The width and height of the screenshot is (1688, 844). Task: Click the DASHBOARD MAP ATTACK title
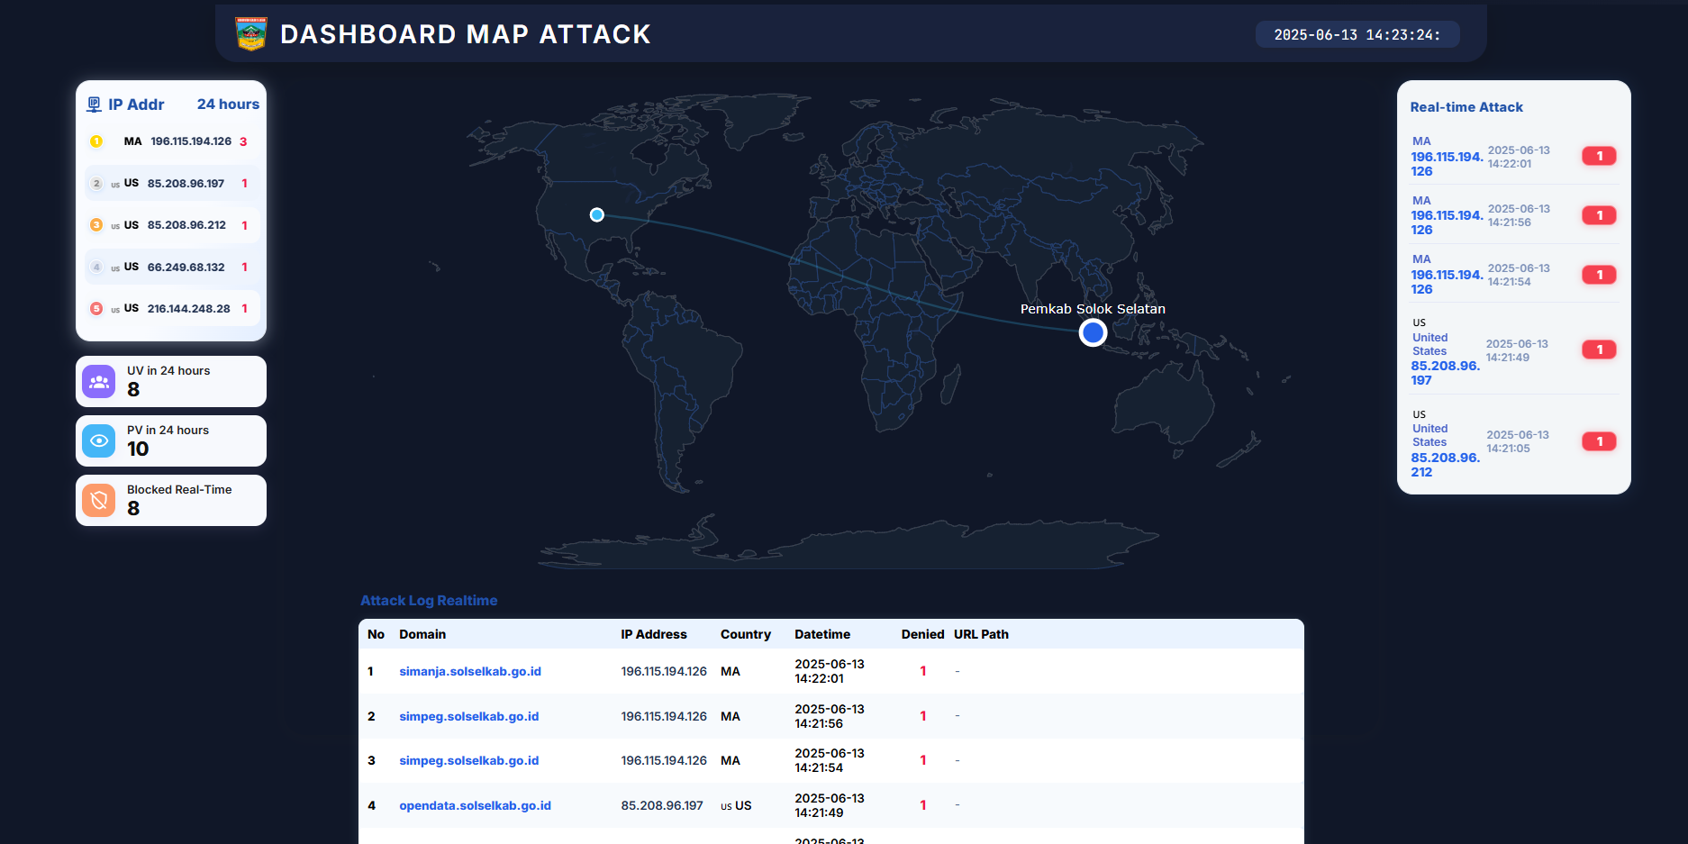coord(466,34)
